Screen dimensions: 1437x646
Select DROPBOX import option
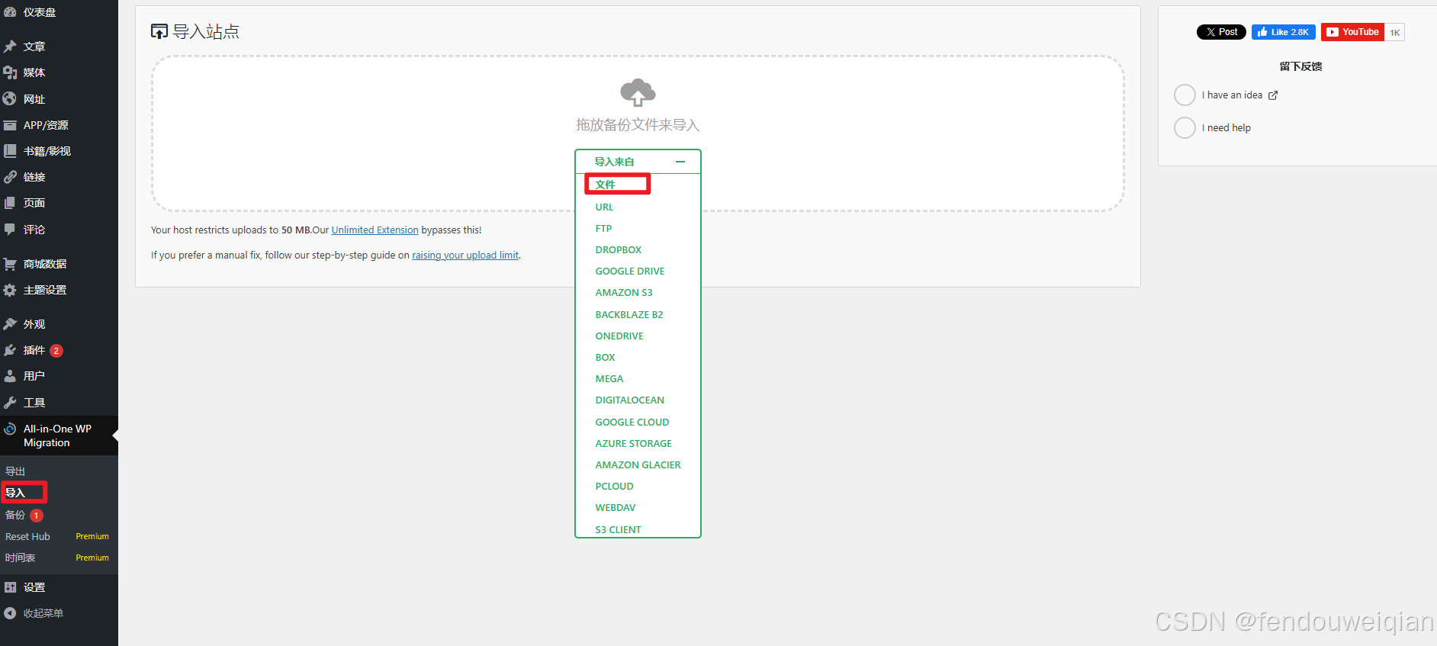pyautogui.click(x=619, y=250)
